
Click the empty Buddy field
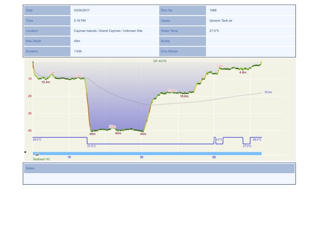click(x=250, y=41)
